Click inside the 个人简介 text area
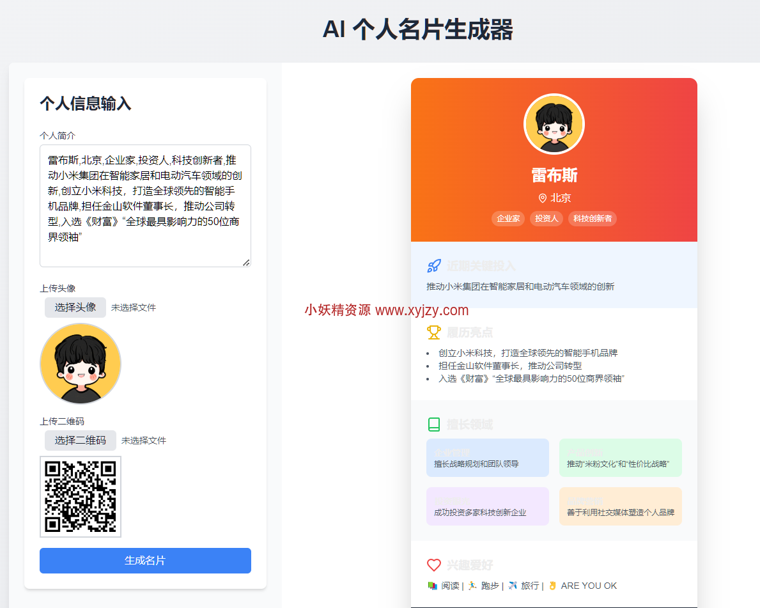 145,206
